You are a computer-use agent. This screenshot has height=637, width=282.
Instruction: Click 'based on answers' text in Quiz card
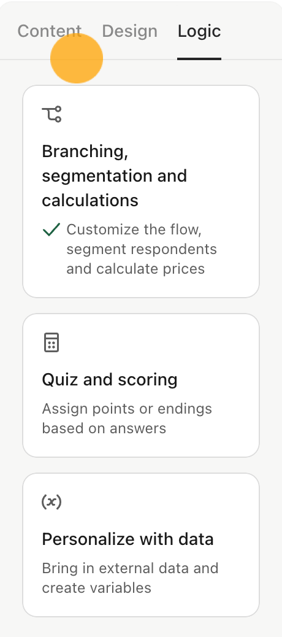point(104,428)
